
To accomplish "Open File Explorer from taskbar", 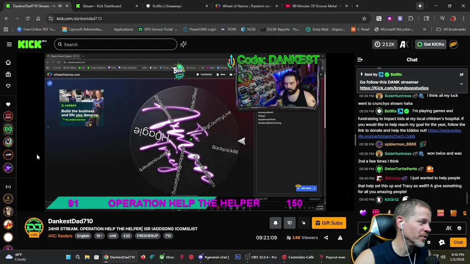I will tap(87, 257).
